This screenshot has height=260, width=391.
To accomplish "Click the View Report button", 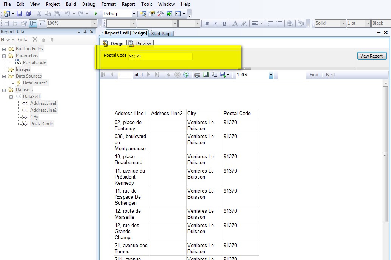I will (x=371, y=56).
